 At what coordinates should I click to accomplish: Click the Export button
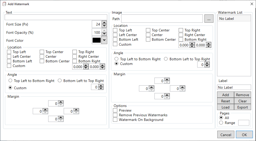pos(242,107)
